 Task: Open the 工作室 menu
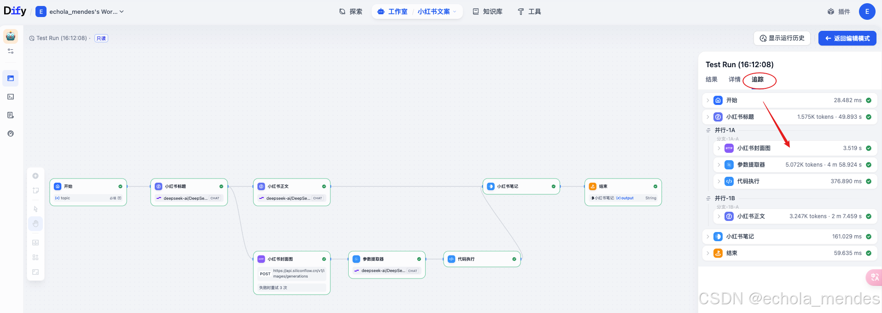pos(393,12)
